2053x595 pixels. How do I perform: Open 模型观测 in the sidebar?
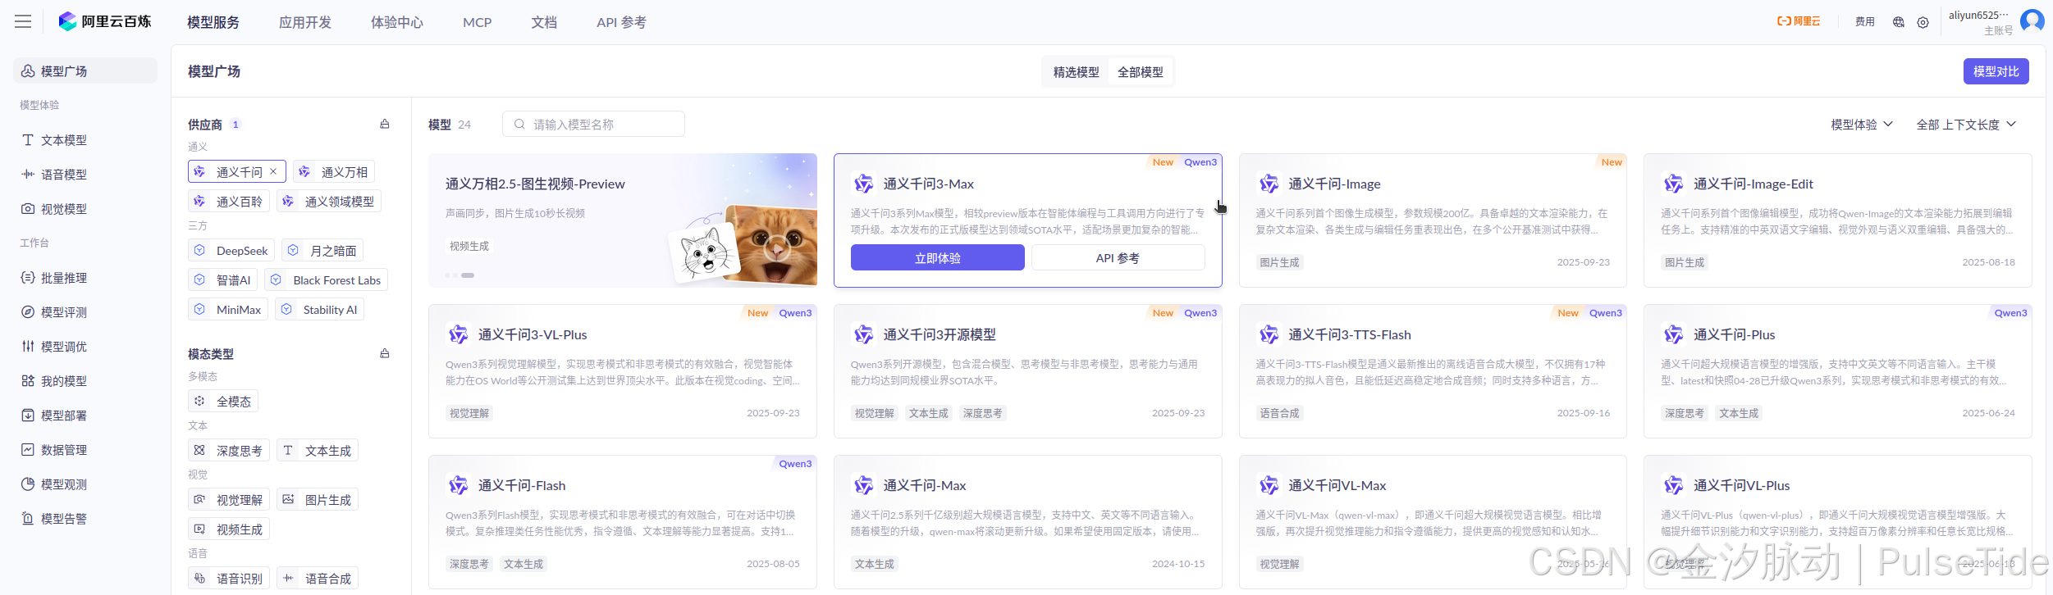(85, 484)
